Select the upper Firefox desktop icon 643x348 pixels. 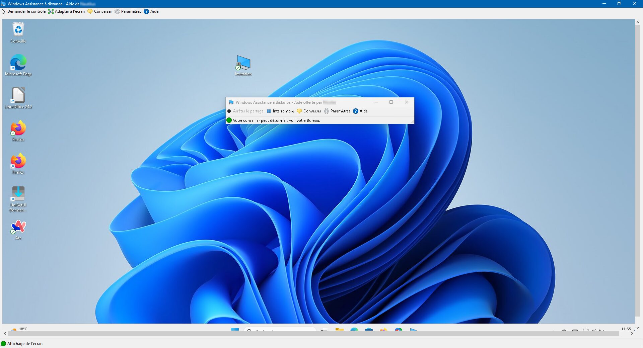18,131
